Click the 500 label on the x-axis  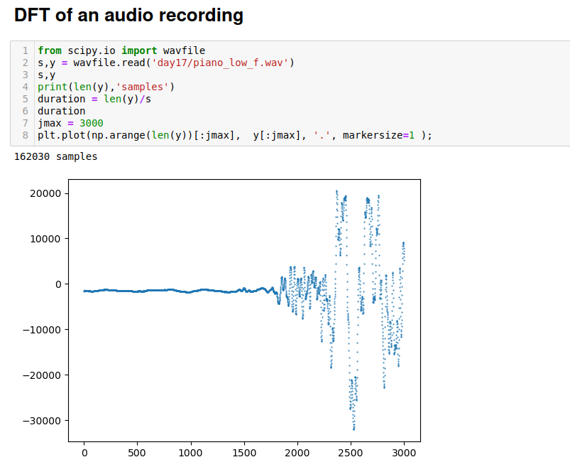point(137,452)
